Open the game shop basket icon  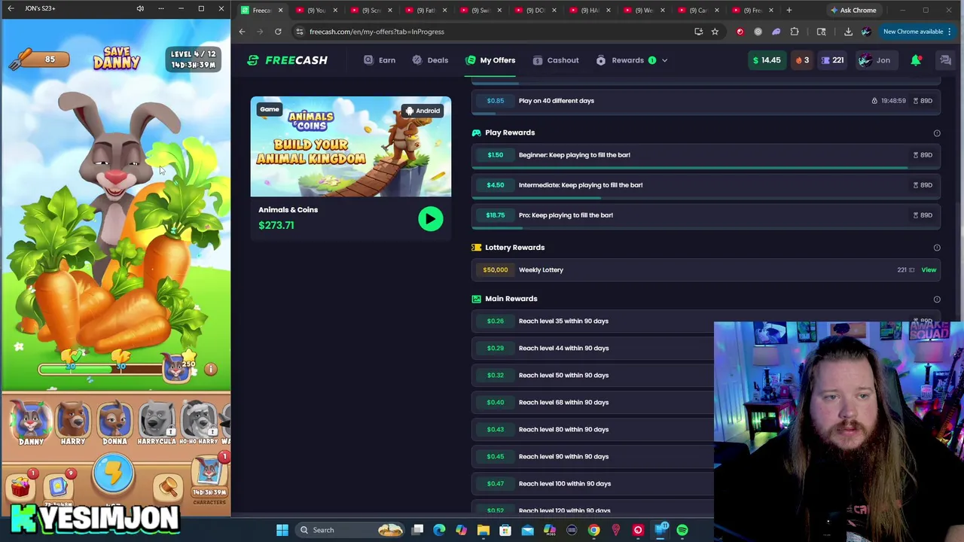tap(21, 486)
